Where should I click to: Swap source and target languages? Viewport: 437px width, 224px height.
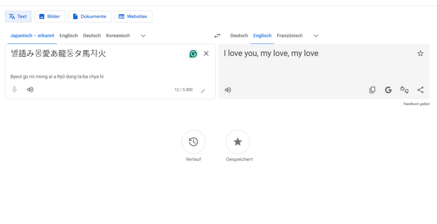point(217,36)
